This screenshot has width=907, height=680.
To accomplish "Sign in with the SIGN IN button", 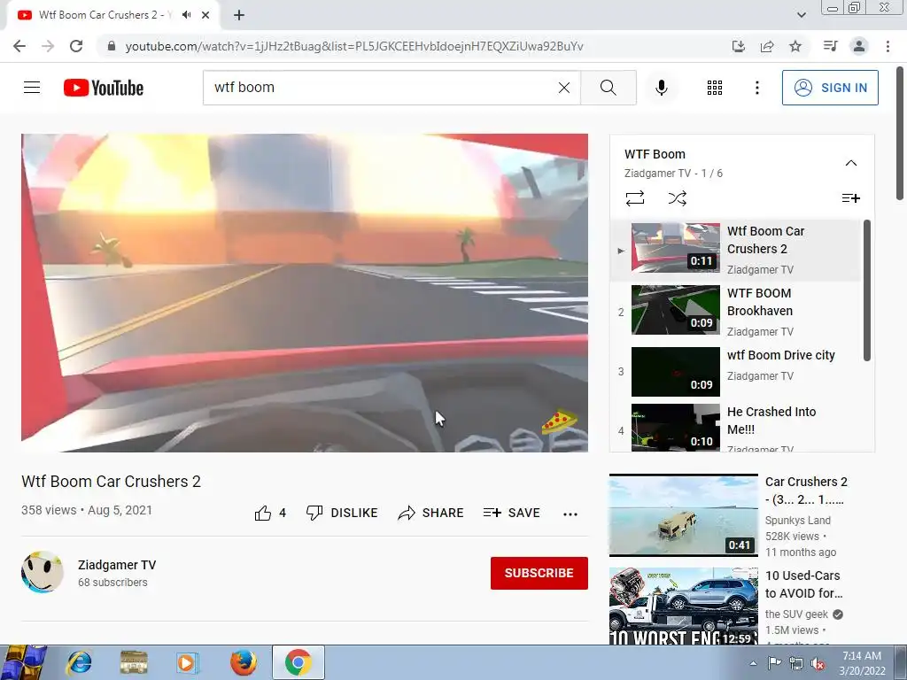I will [830, 88].
